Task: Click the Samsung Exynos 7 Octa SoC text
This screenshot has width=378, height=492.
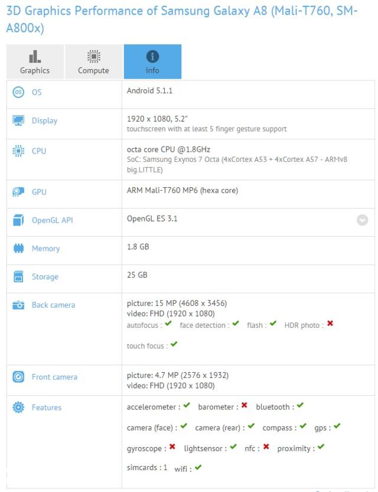Action: (x=237, y=164)
